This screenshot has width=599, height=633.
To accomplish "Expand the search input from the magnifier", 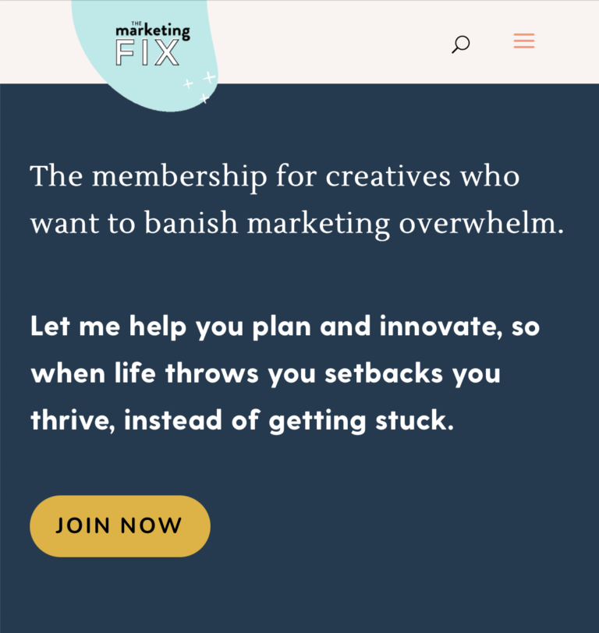I will point(459,44).
